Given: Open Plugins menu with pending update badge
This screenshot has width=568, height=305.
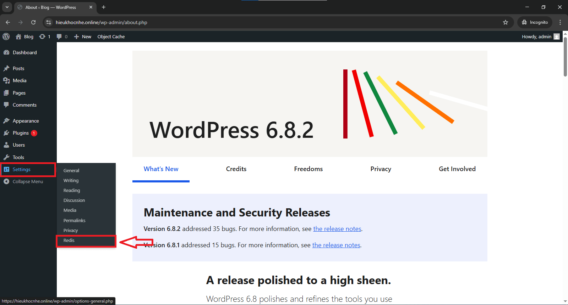Looking at the screenshot, I should tap(21, 133).
